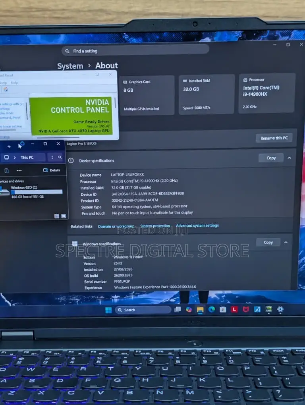The width and height of the screenshot is (305, 405).
Task: Open the blue A taskbar app
Action: [257, 309]
